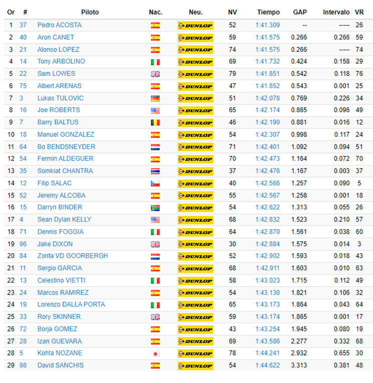373x383 pixels.
Task: Click the Japanese flag for Kohta NOZANE
Action: pyautogui.click(x=155, y=354)
